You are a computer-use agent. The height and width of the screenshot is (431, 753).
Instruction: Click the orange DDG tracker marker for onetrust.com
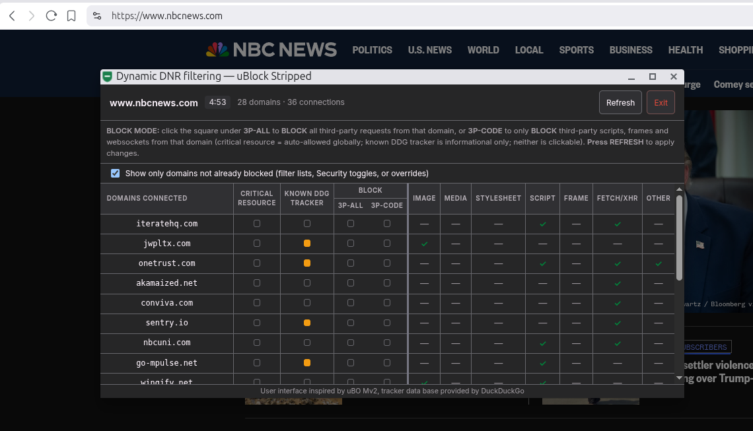coord(307,263)
